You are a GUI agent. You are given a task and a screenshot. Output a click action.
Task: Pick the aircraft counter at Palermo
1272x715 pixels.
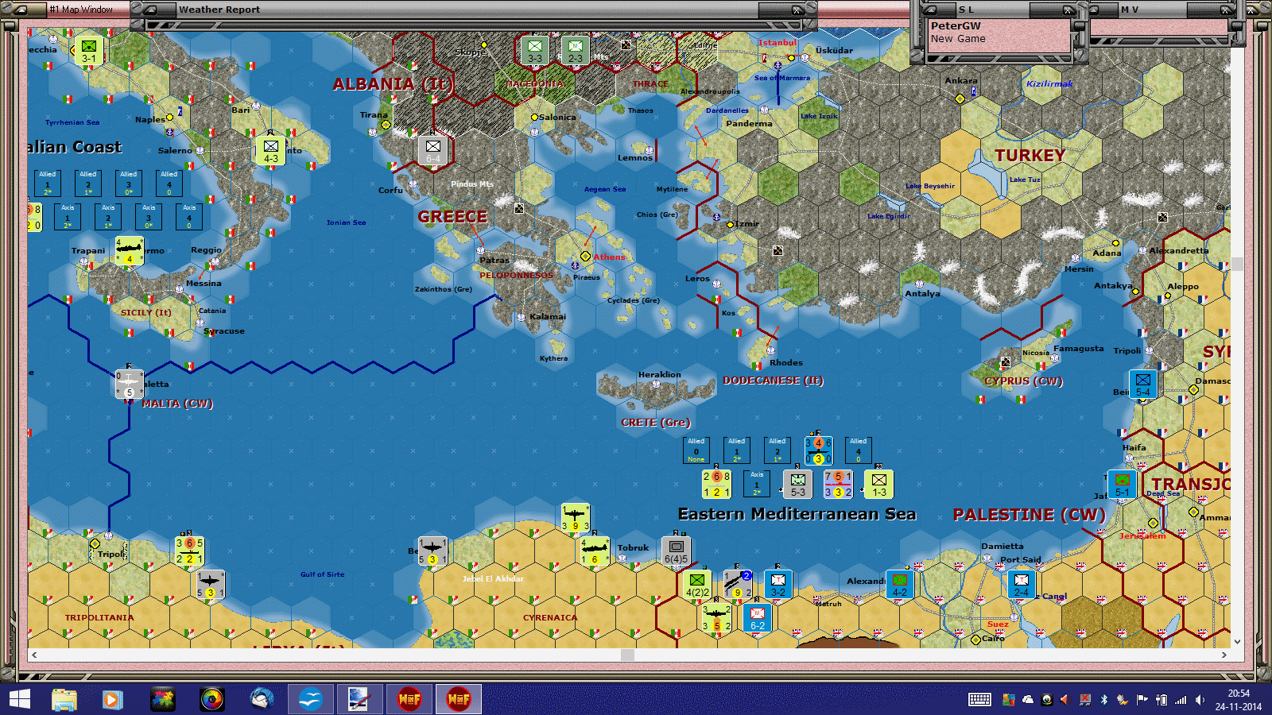129,251
